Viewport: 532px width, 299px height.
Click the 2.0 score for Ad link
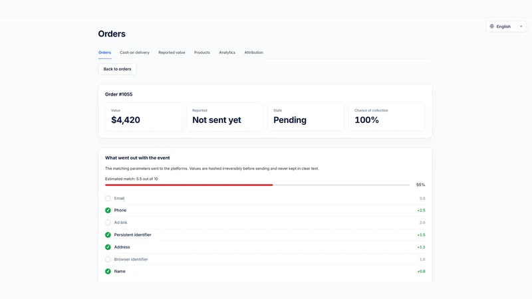422,223
